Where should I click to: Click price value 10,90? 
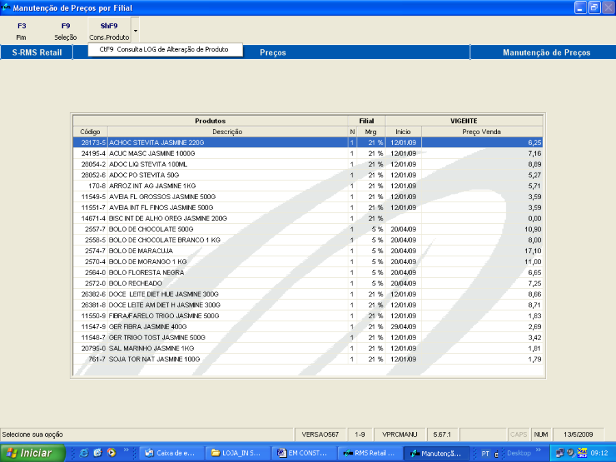point(532,229)
